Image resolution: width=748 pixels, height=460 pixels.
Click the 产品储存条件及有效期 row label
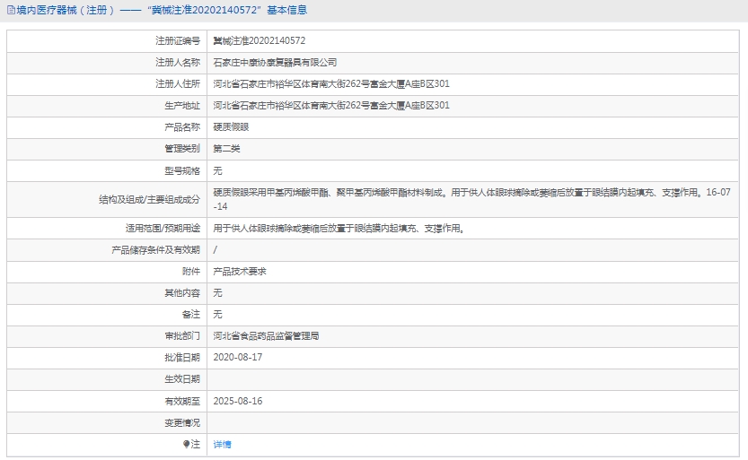pos(155,249)
